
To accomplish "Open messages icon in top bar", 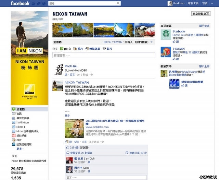I will [39, 3].
